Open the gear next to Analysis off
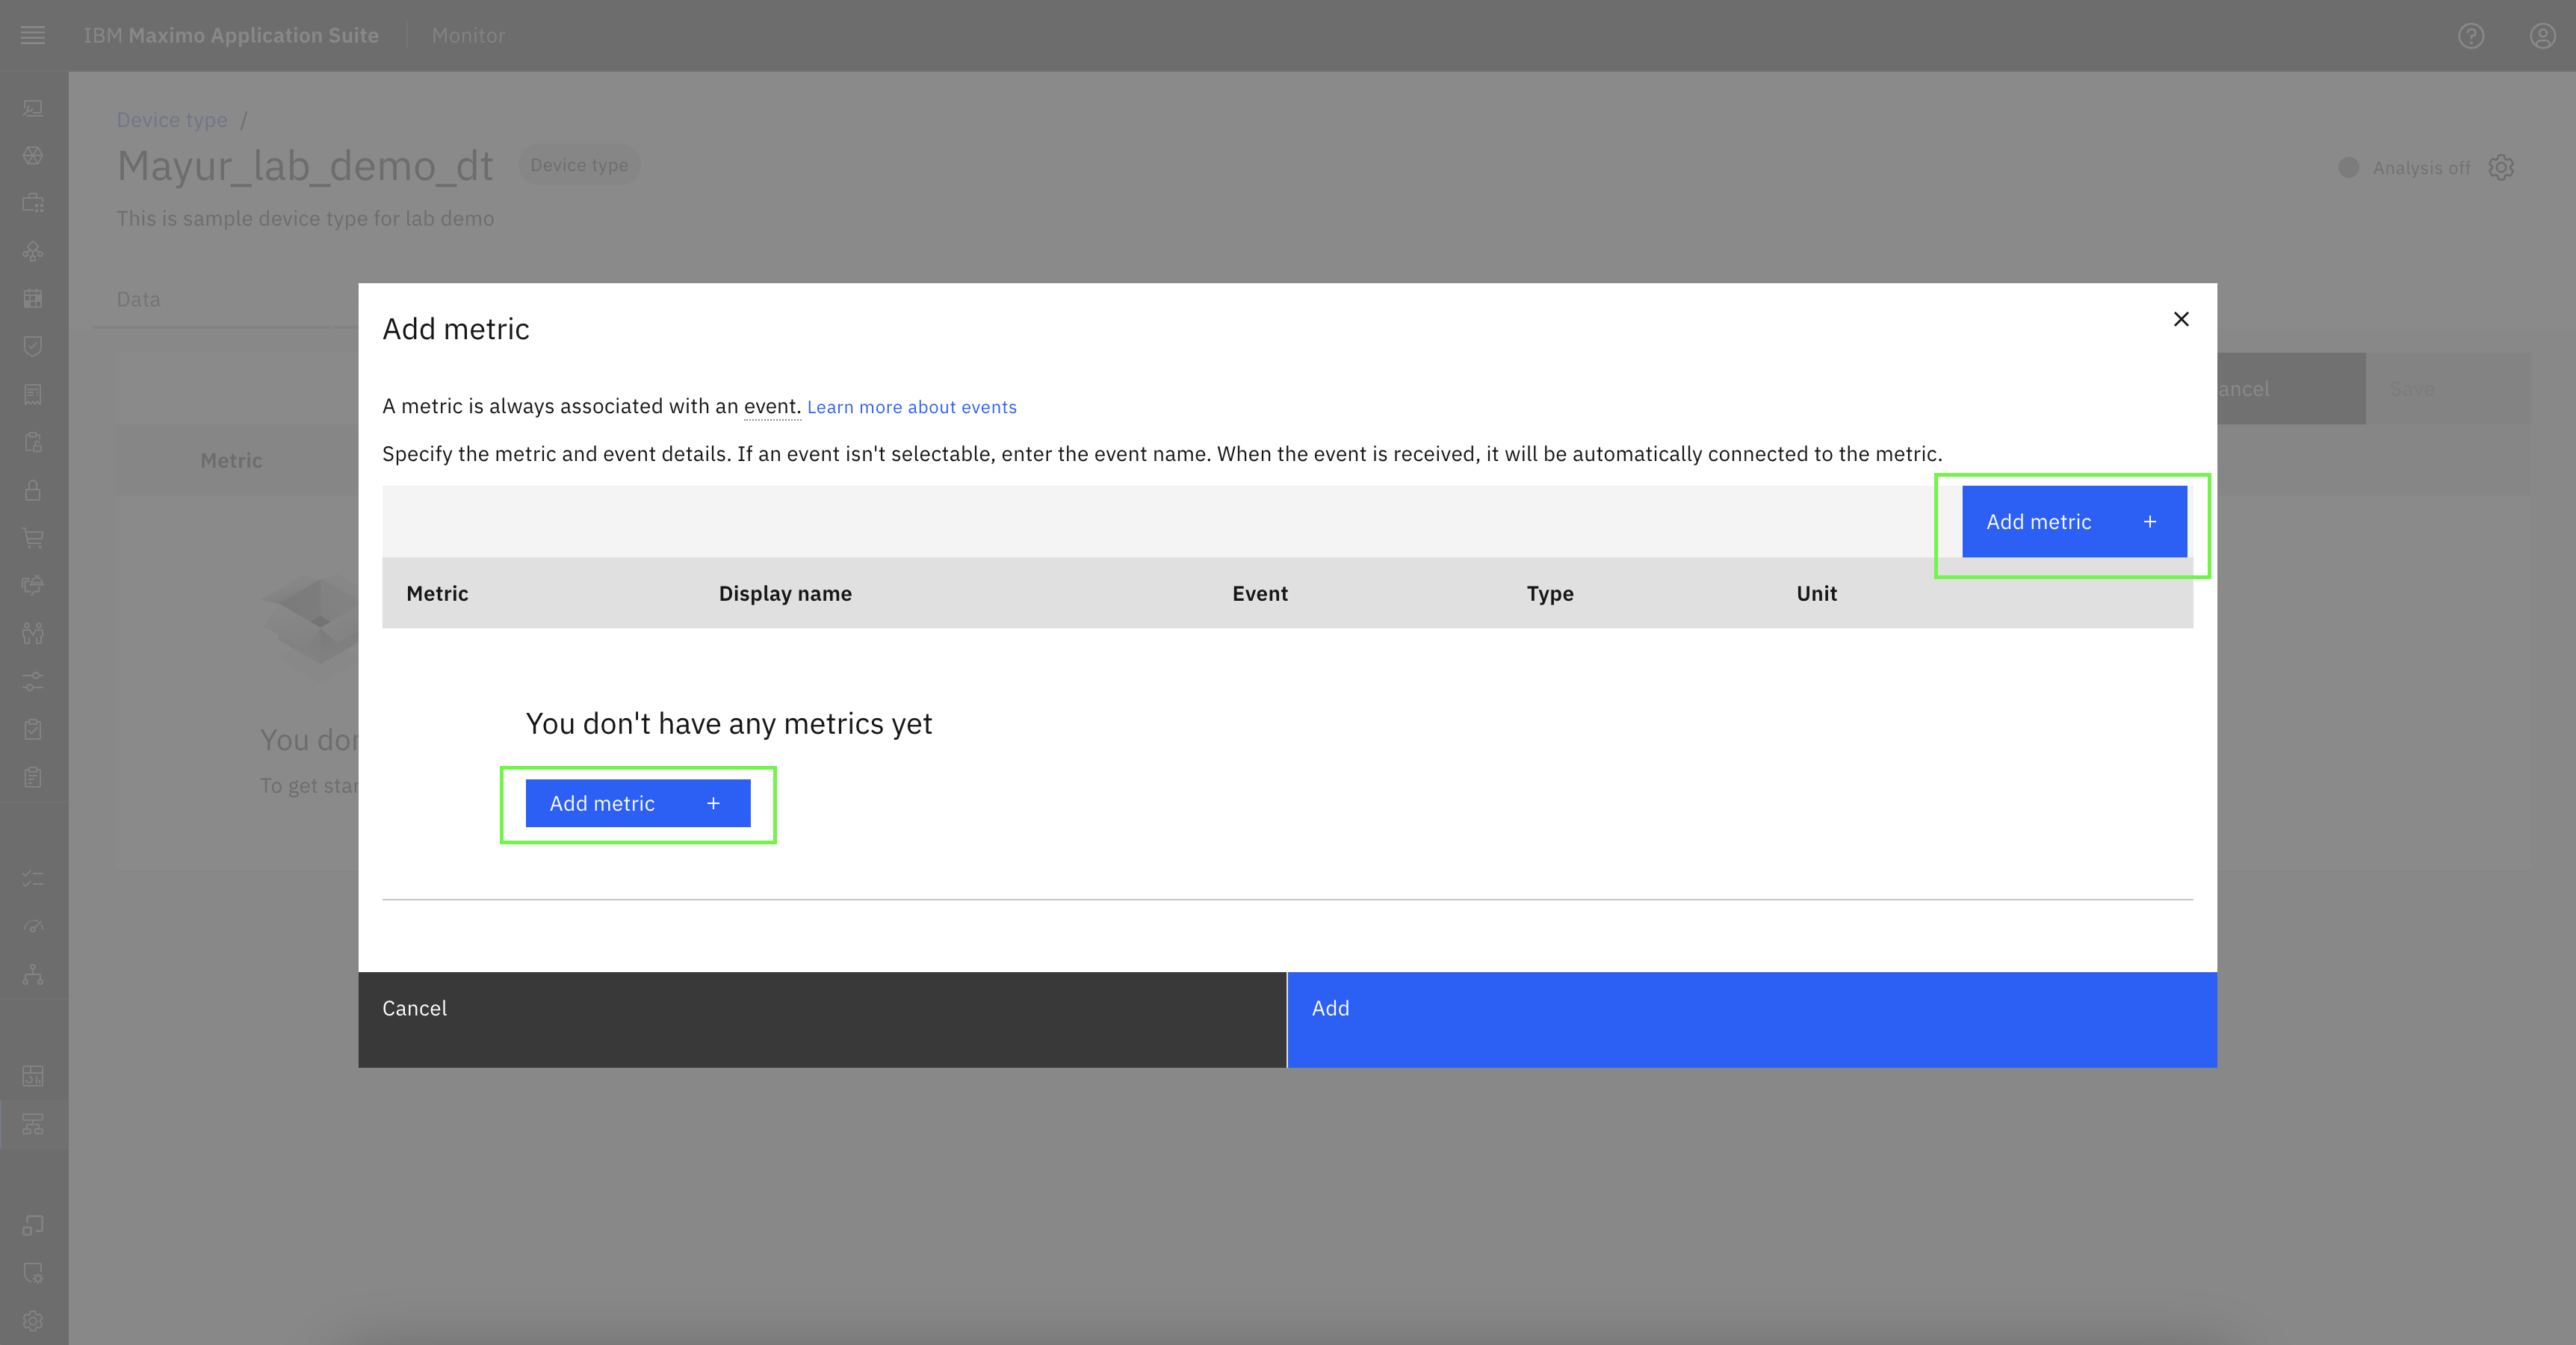Screen dimensions: 2576x1345 click(2501, 167)
